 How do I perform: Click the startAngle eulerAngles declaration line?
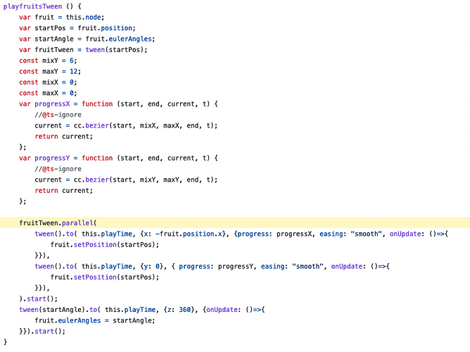pyautogui.click(x=87, y=39)
